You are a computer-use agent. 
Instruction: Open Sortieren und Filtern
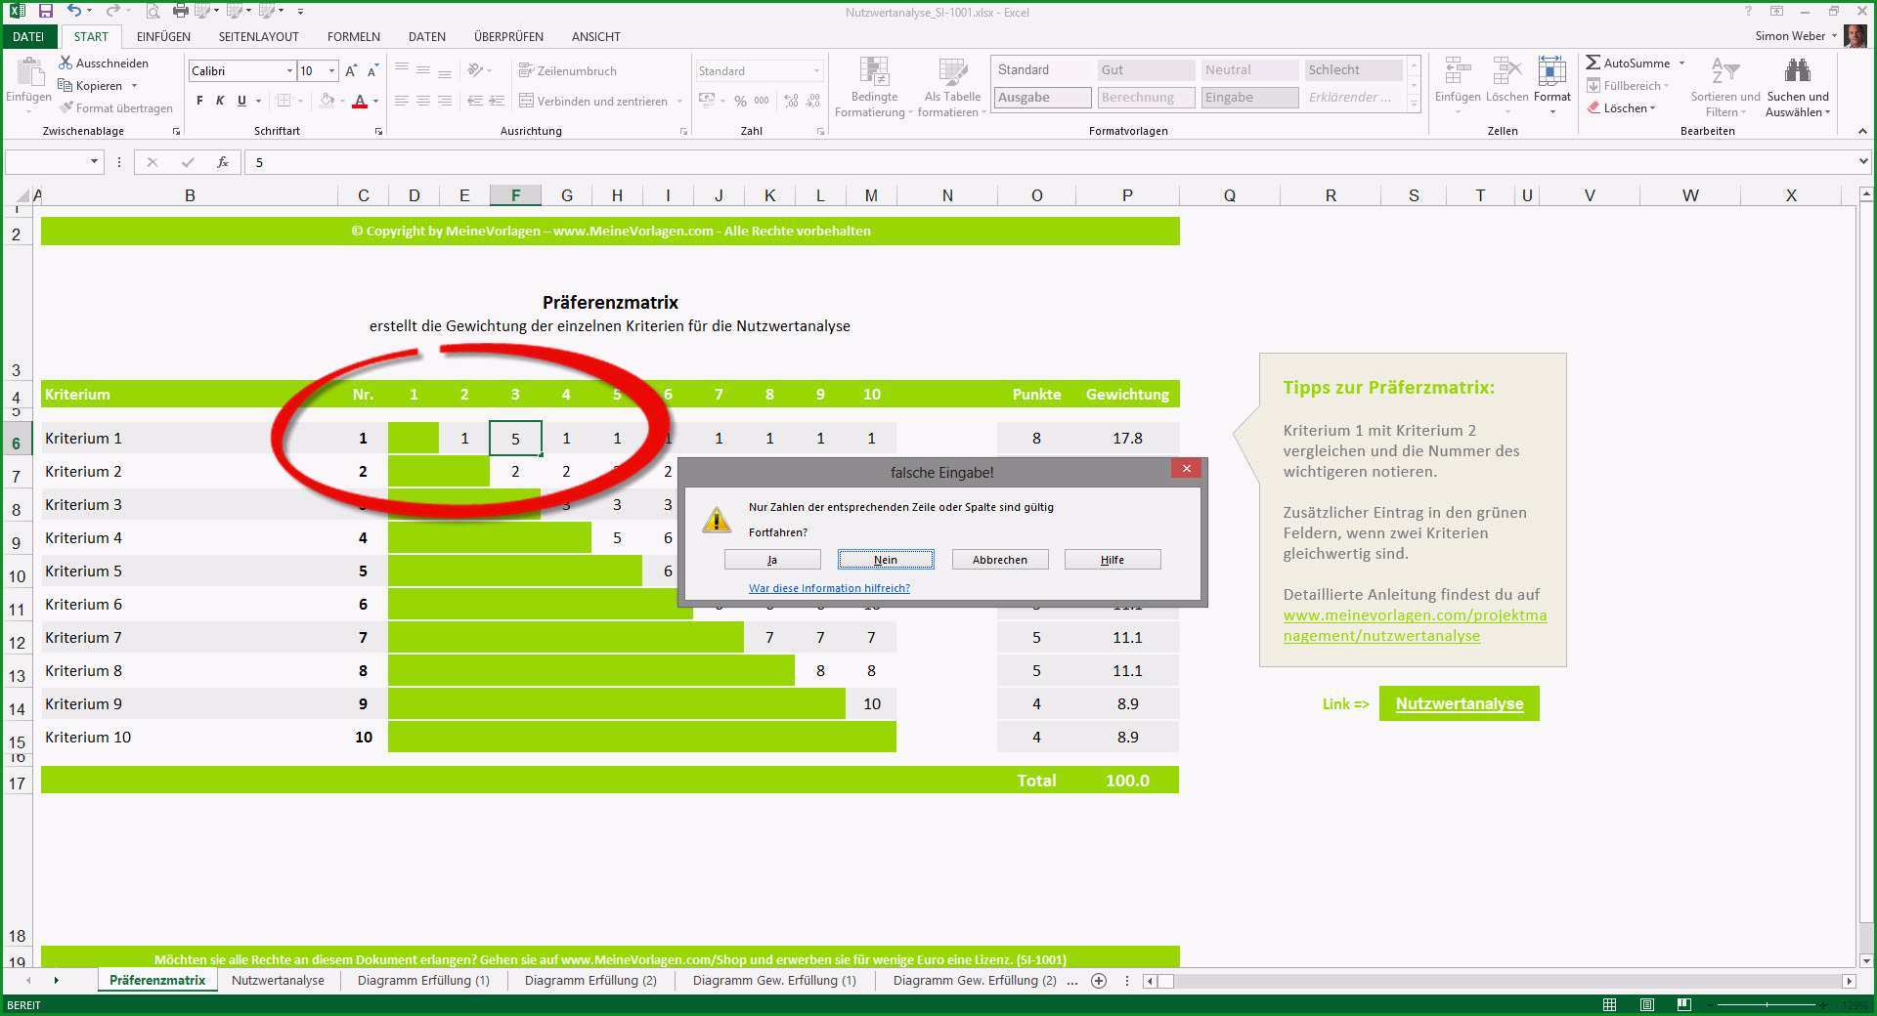[1725, 87]
